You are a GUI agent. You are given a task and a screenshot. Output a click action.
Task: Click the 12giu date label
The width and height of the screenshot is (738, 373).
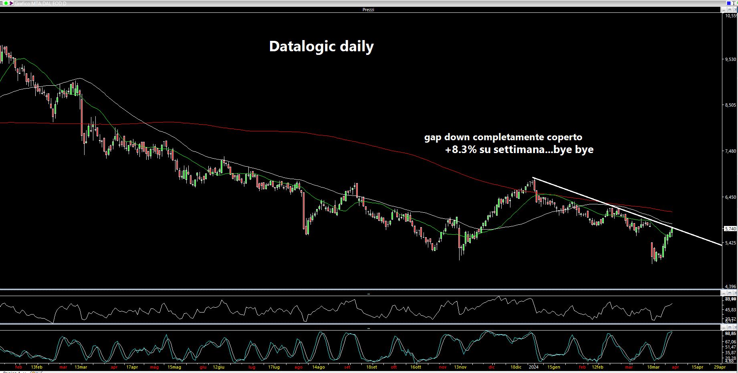[218, 367]
